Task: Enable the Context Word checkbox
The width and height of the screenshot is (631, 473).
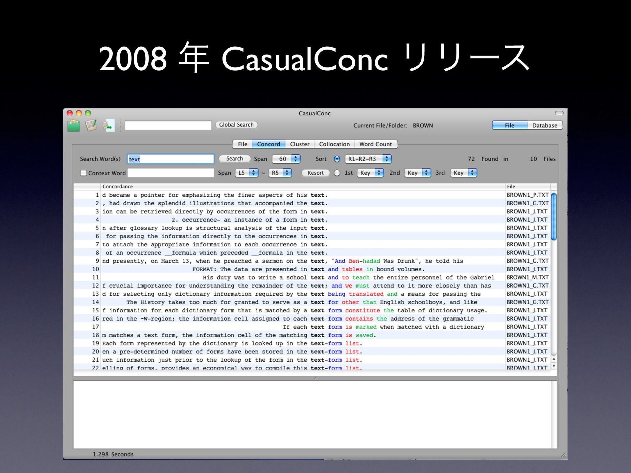Action: coord(84,173)
